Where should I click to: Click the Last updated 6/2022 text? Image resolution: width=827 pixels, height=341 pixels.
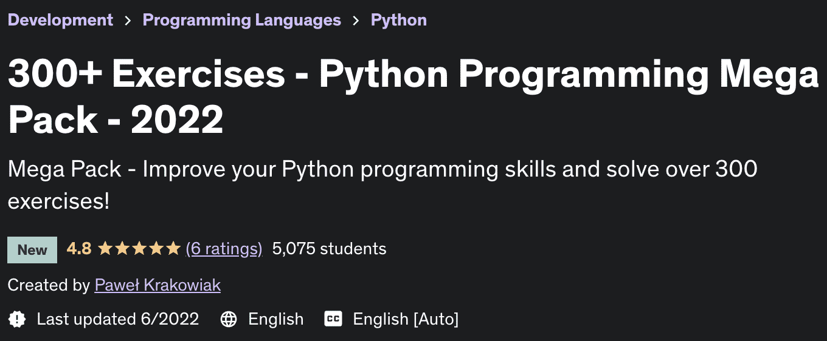click(118, 319)
